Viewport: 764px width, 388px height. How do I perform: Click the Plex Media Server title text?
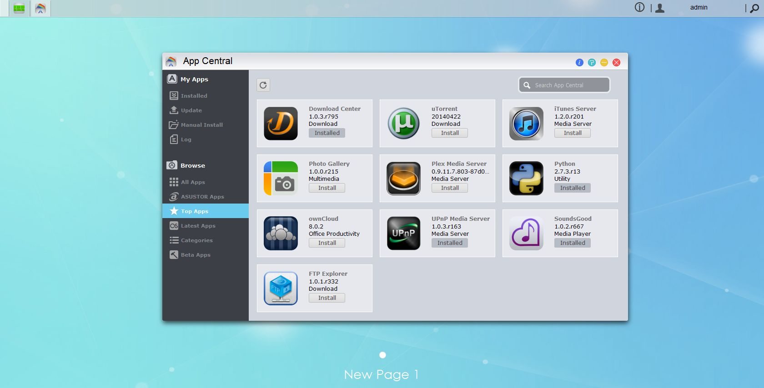pos(459,164)
